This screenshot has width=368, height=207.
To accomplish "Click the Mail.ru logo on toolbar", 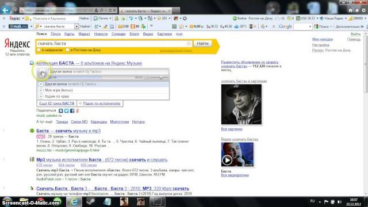I will 18,26.
